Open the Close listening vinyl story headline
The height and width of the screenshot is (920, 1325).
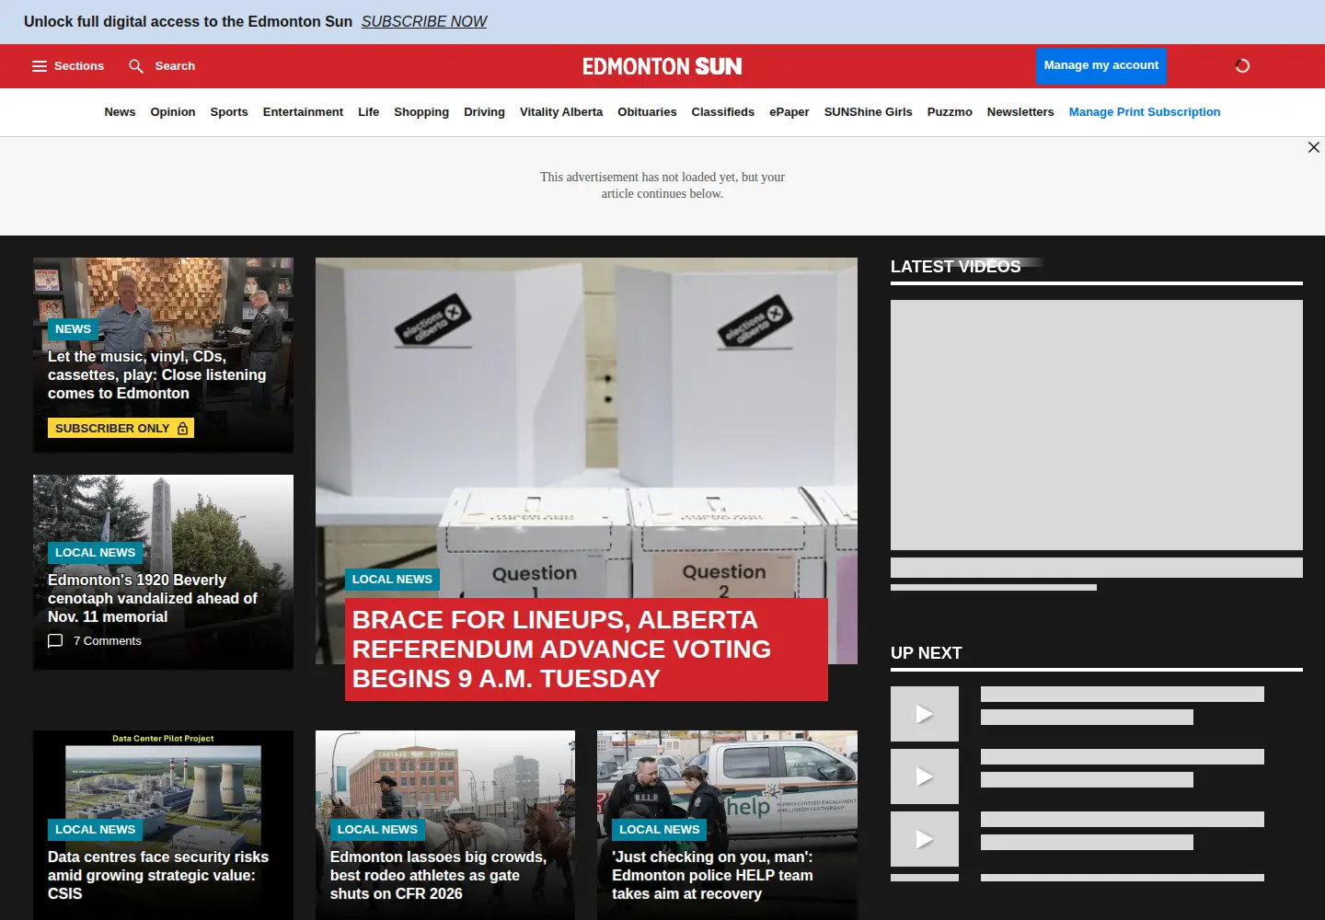point(157,375)
